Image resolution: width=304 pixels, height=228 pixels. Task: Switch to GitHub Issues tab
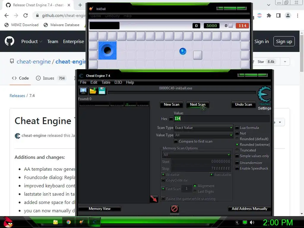(x=51, y=78)
